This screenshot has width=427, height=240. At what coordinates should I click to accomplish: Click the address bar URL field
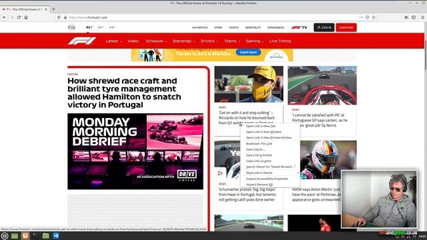(212, 17)
